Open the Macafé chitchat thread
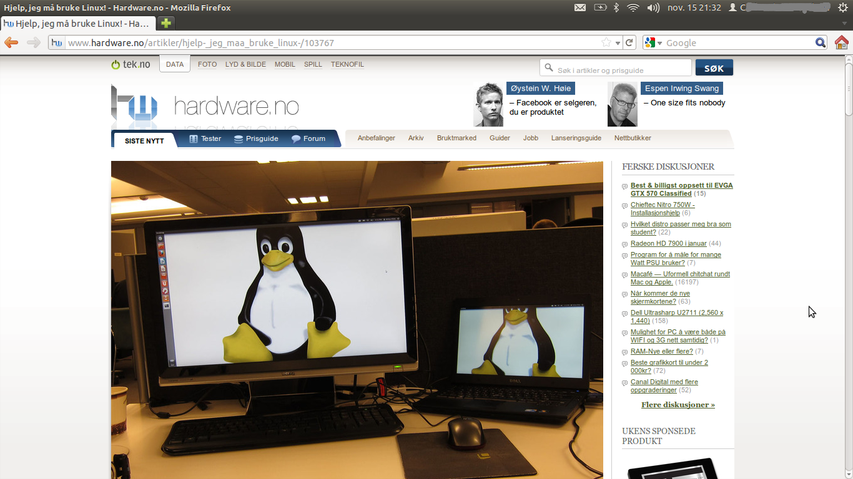Image resolution: width=853 pixels, height=479 pixels. click(x=680, y=278)
